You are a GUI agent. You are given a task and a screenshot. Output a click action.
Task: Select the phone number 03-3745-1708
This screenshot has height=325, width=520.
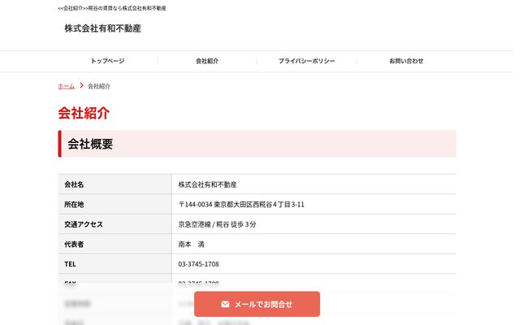(x=198, y=264)
